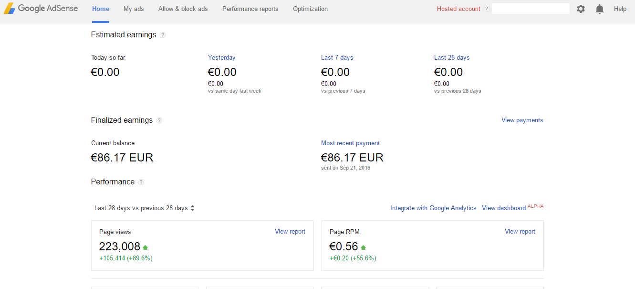Switch to the My ads tab
This screenshot has height=289, width=635.
134,9
